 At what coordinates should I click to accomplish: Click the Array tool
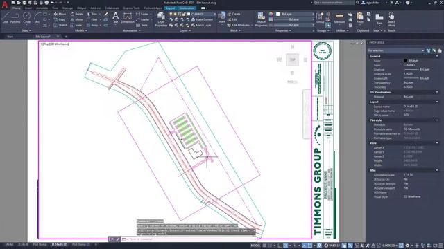point(92,25)
